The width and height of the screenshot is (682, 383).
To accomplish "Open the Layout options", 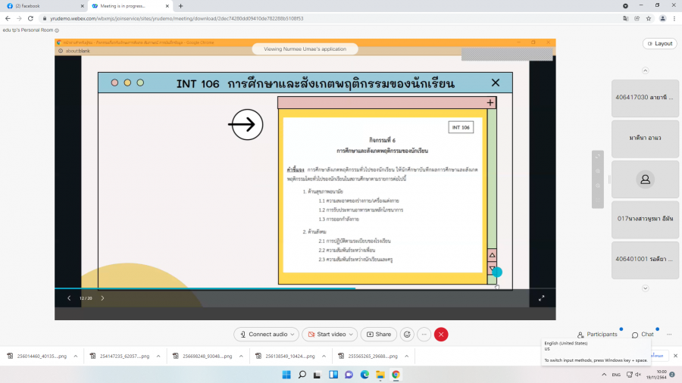I will pos(659,43).
